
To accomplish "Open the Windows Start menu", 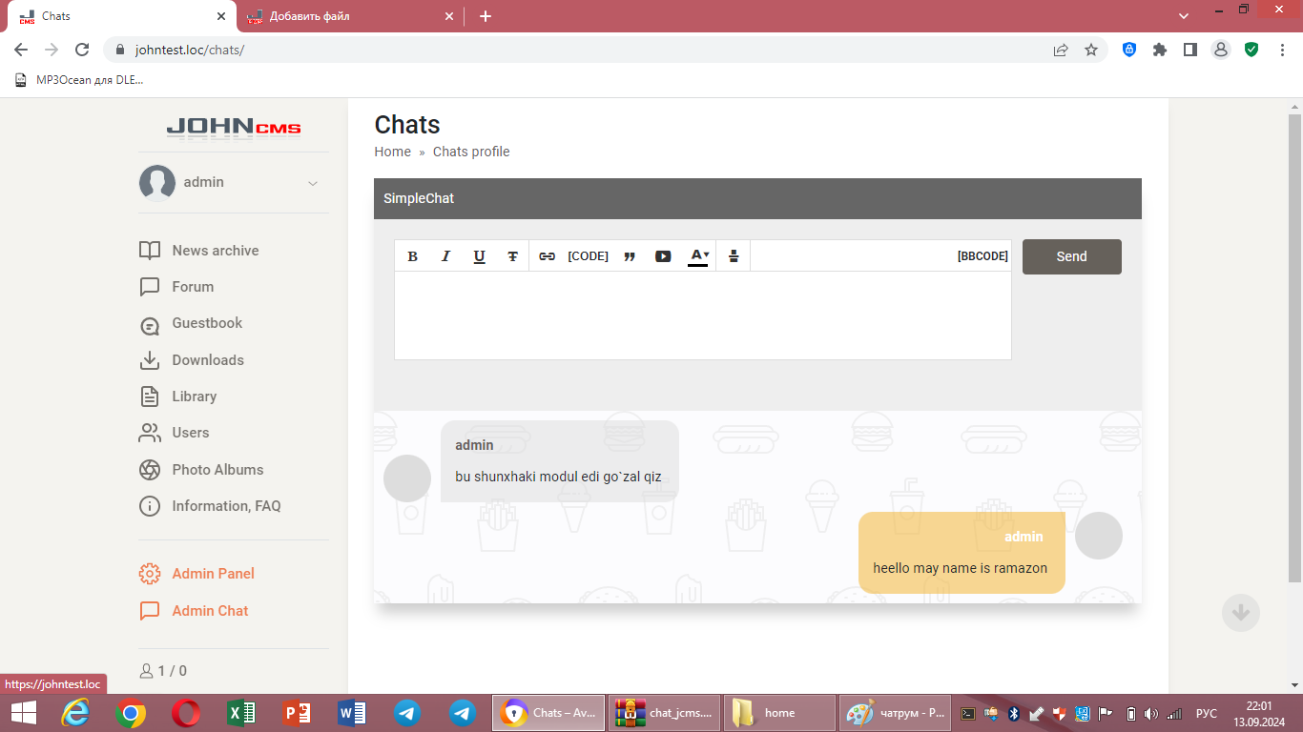I will pyautogui.click(x=23, y=713).
